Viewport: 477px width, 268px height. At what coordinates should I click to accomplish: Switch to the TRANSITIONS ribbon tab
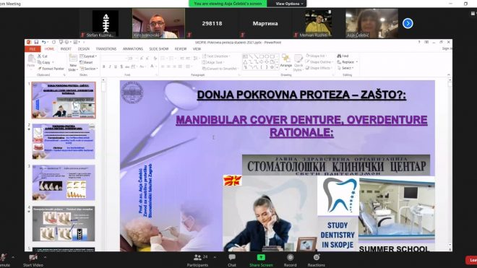[x=106, y=49]
